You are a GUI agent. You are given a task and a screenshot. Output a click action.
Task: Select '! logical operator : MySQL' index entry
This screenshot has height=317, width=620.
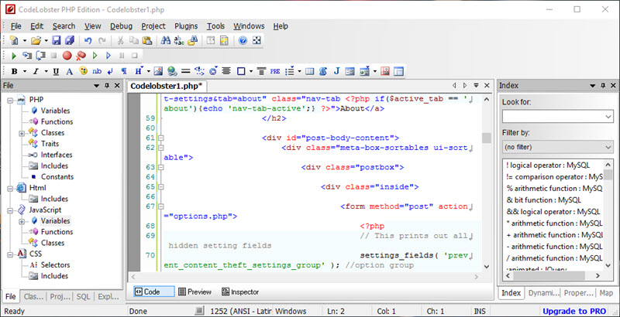548,165
